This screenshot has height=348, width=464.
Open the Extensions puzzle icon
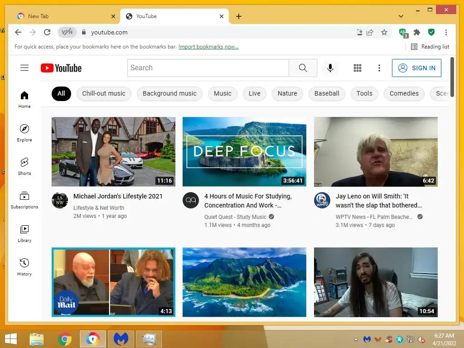(417, 32)
